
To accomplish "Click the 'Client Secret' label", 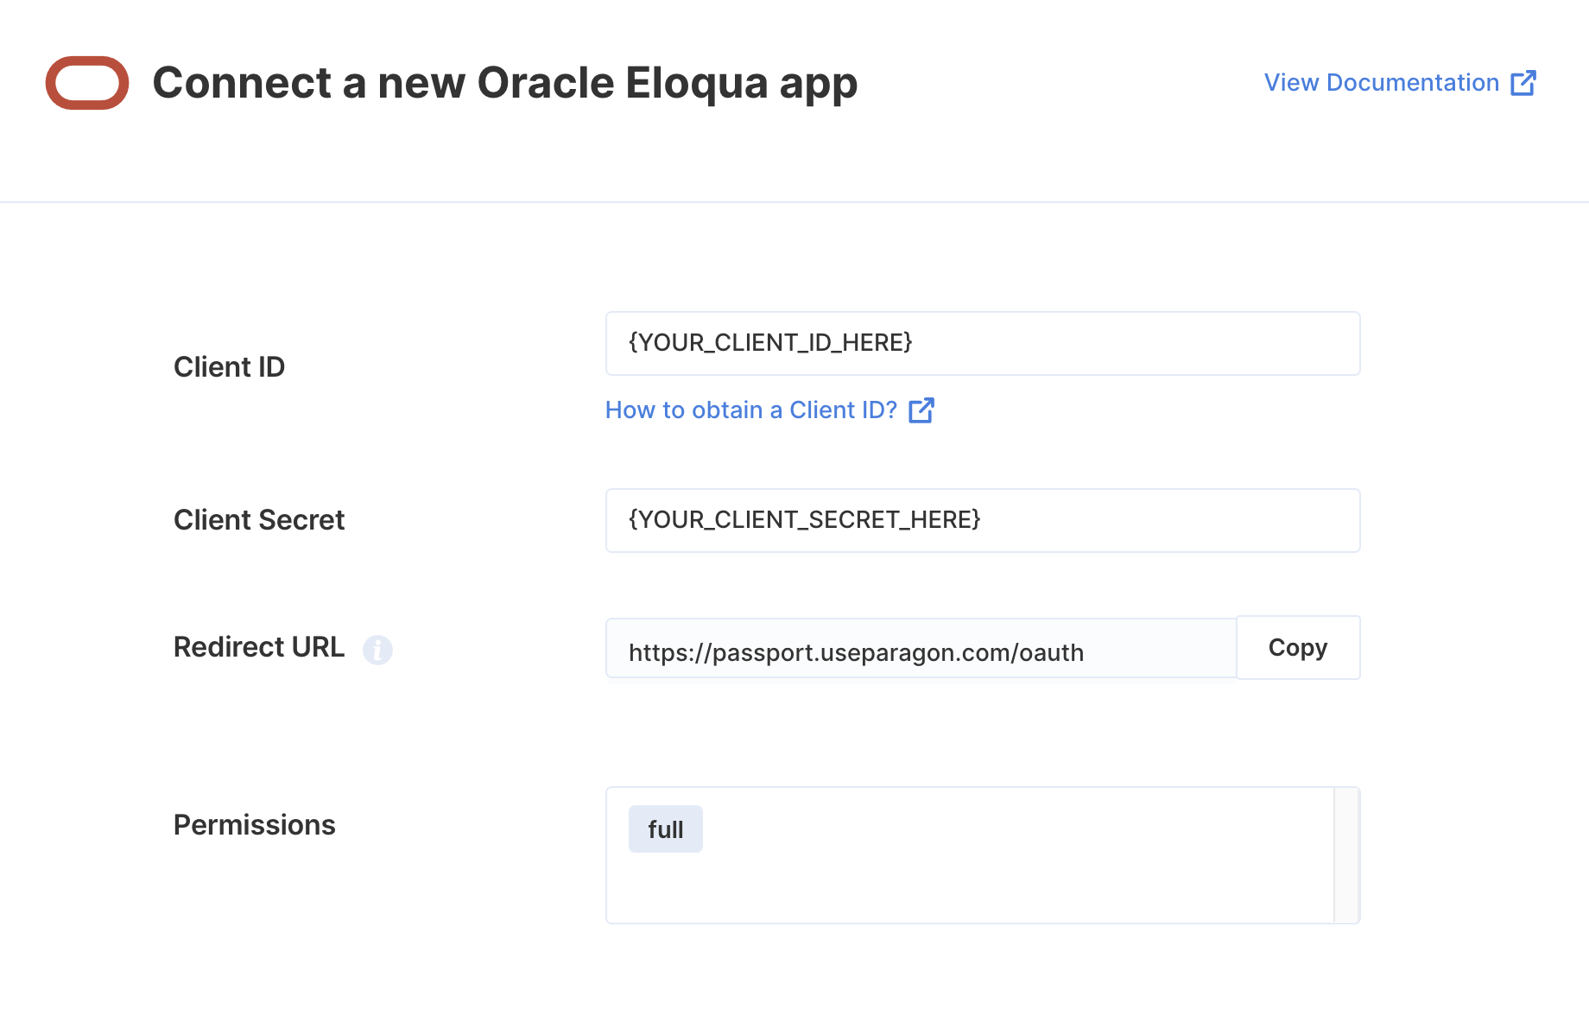I will (x=259, y=520).
